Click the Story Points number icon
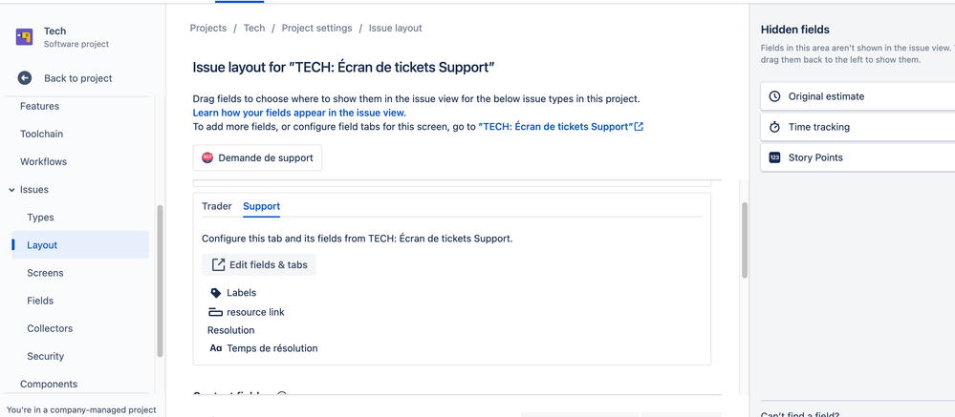Screen dimensions: 955x417 [x=774, y=157]
